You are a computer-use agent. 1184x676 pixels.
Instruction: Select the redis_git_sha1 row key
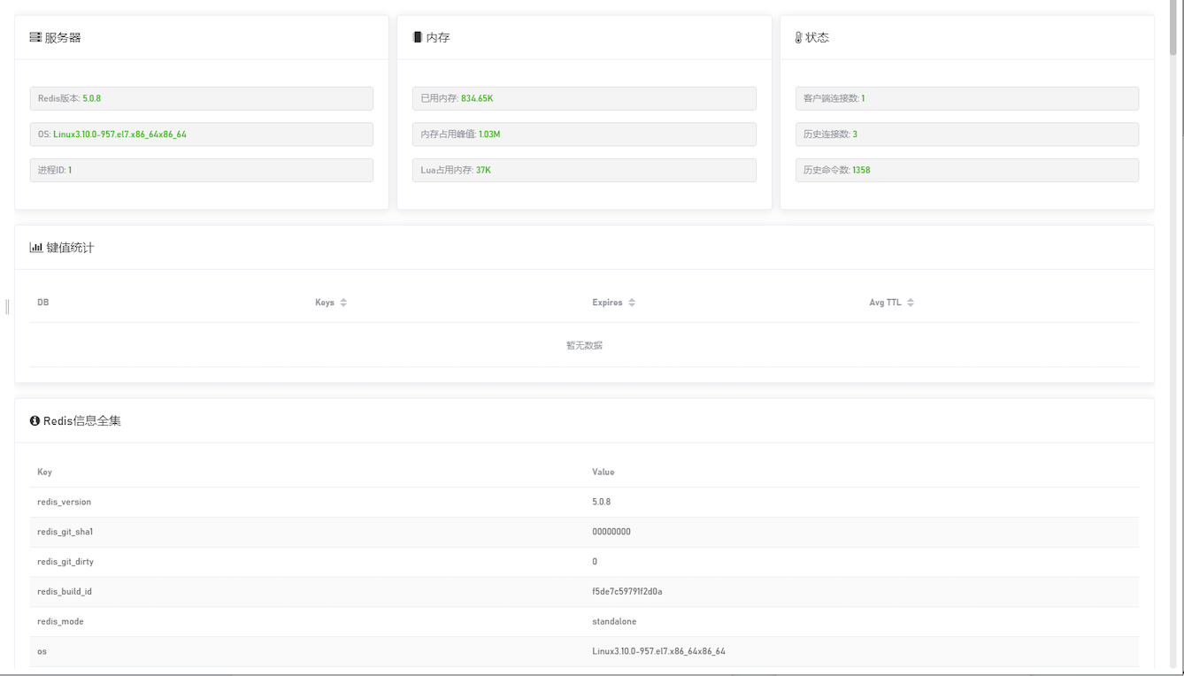click(65, 533)
